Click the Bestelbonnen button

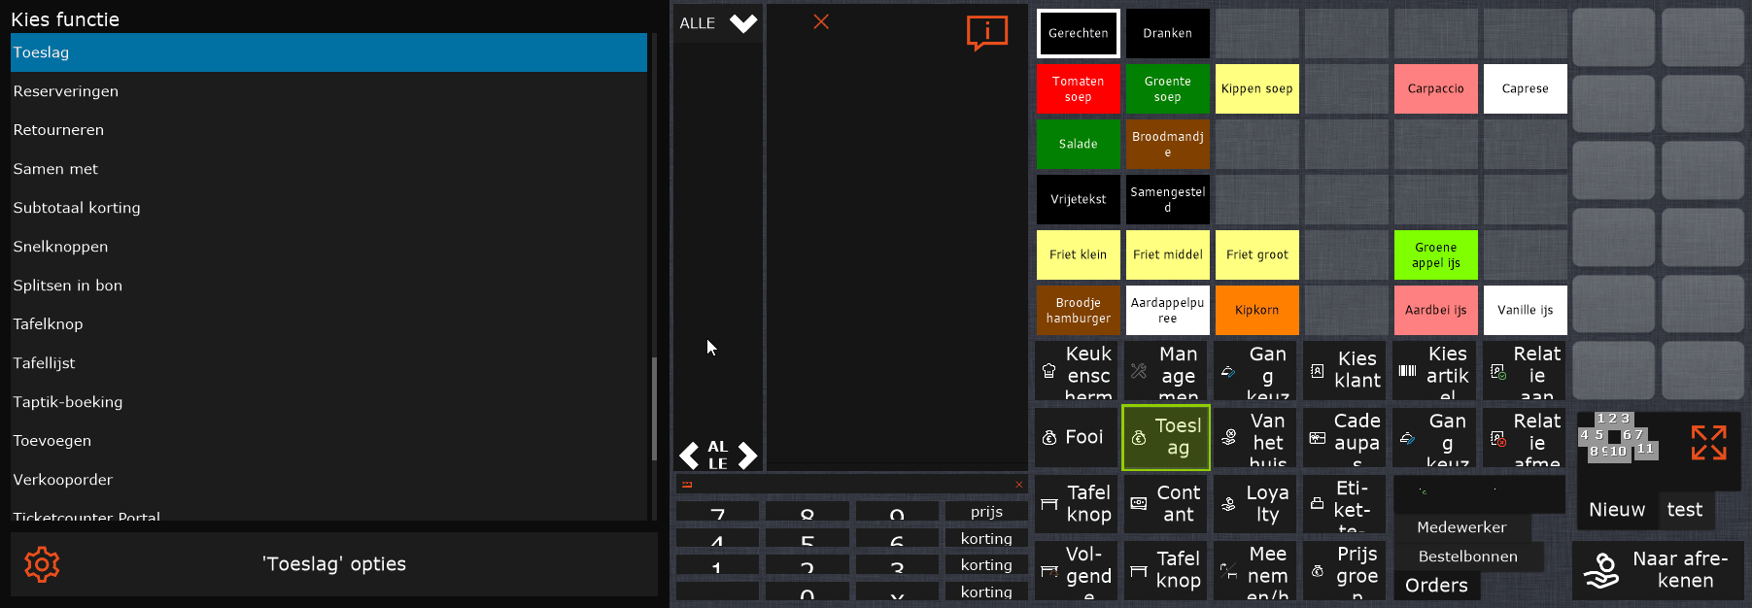[1467, 557]
